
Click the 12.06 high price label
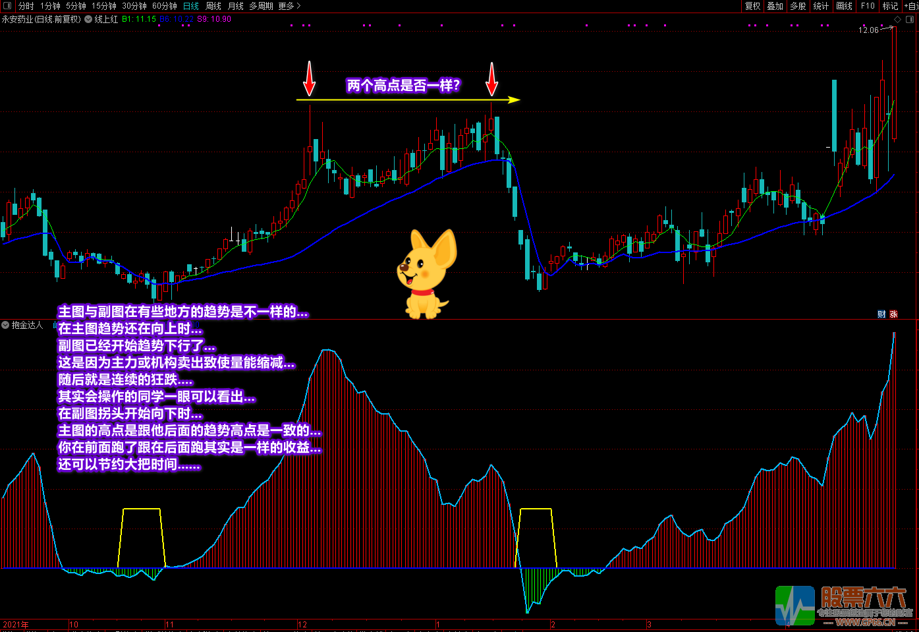[x=868, y=30]
